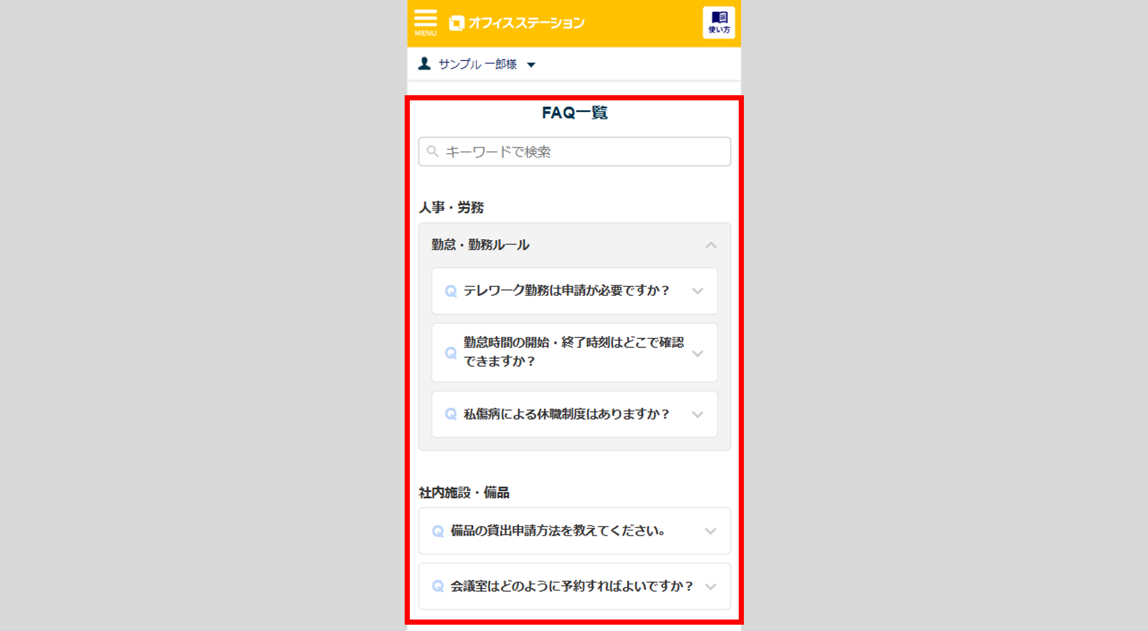1148x631 pixels.
Task: Click the user profile silhouette icon
Action: [424, 64]
